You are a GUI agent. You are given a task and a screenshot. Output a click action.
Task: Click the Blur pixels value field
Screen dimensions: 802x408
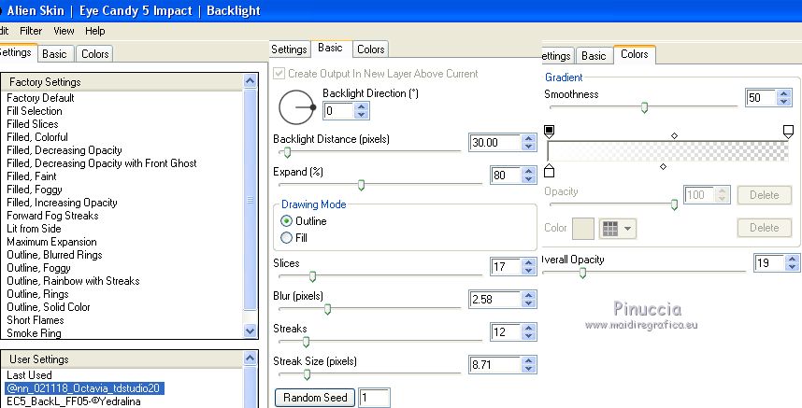(x=495, y=300)
